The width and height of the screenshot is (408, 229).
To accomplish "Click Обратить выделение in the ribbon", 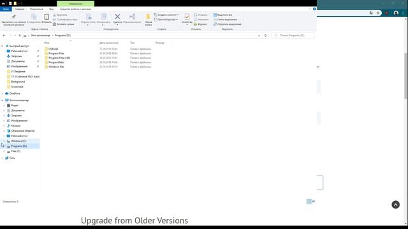I will (227, 24).
